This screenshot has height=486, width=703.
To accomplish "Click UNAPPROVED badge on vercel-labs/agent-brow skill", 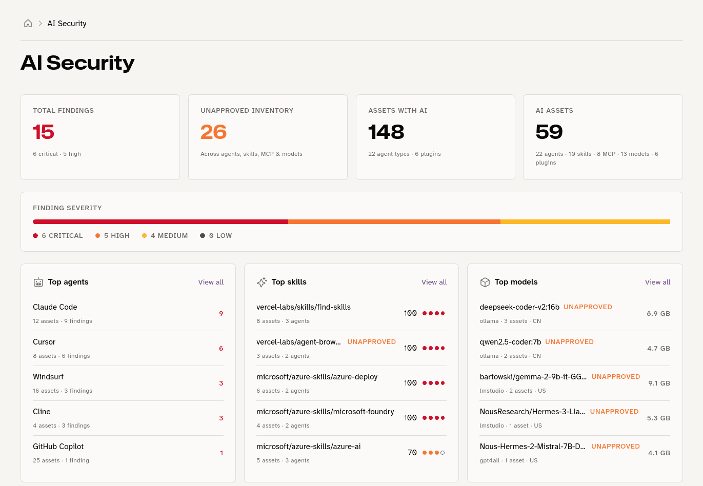I will click(372, 342).
